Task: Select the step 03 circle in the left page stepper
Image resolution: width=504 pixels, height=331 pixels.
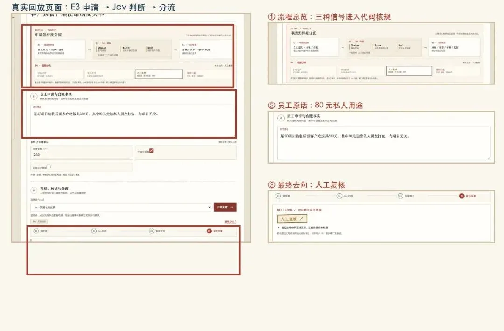Action: point(151,231)
